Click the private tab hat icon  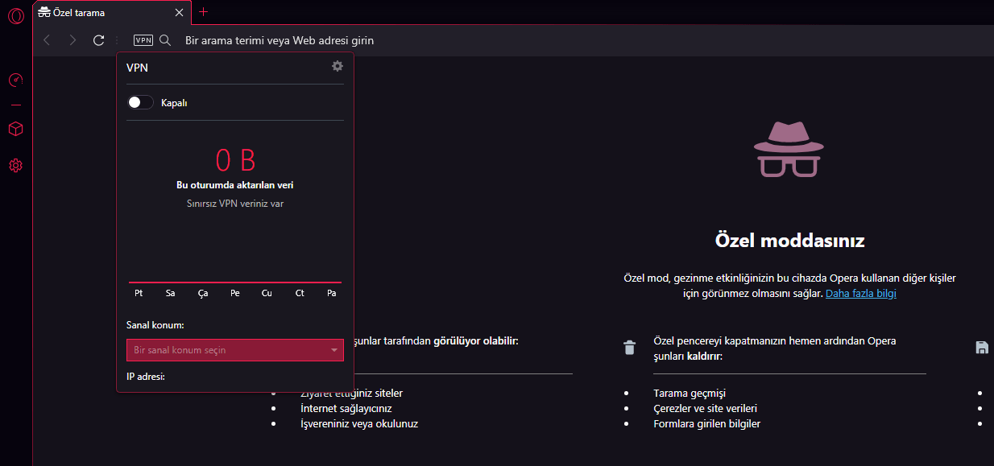click(x=45, y=13)
